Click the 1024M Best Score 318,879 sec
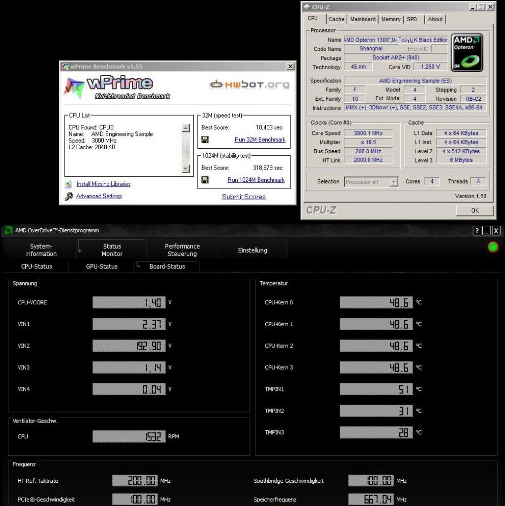Viewport: 505px width, 506px height. (x=267, y=168)
